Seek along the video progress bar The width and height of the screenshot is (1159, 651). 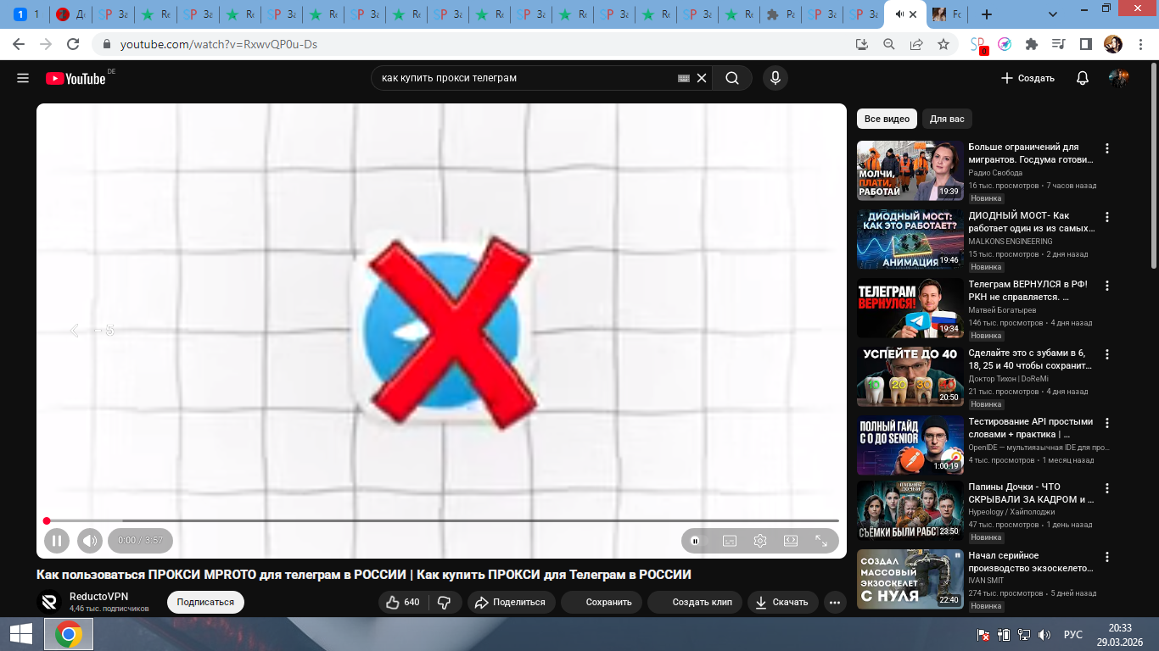coord(441,520)
